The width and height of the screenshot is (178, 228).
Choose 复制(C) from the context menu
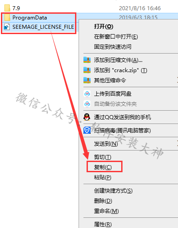click(x=103, y=167)
